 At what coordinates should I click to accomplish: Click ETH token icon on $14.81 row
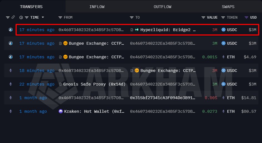pyautogui.click(x=223, y=98)
